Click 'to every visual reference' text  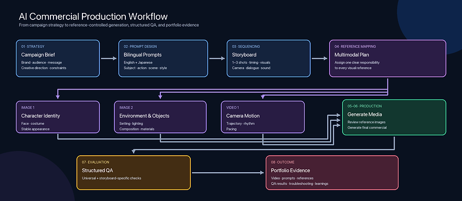point(353,68)
